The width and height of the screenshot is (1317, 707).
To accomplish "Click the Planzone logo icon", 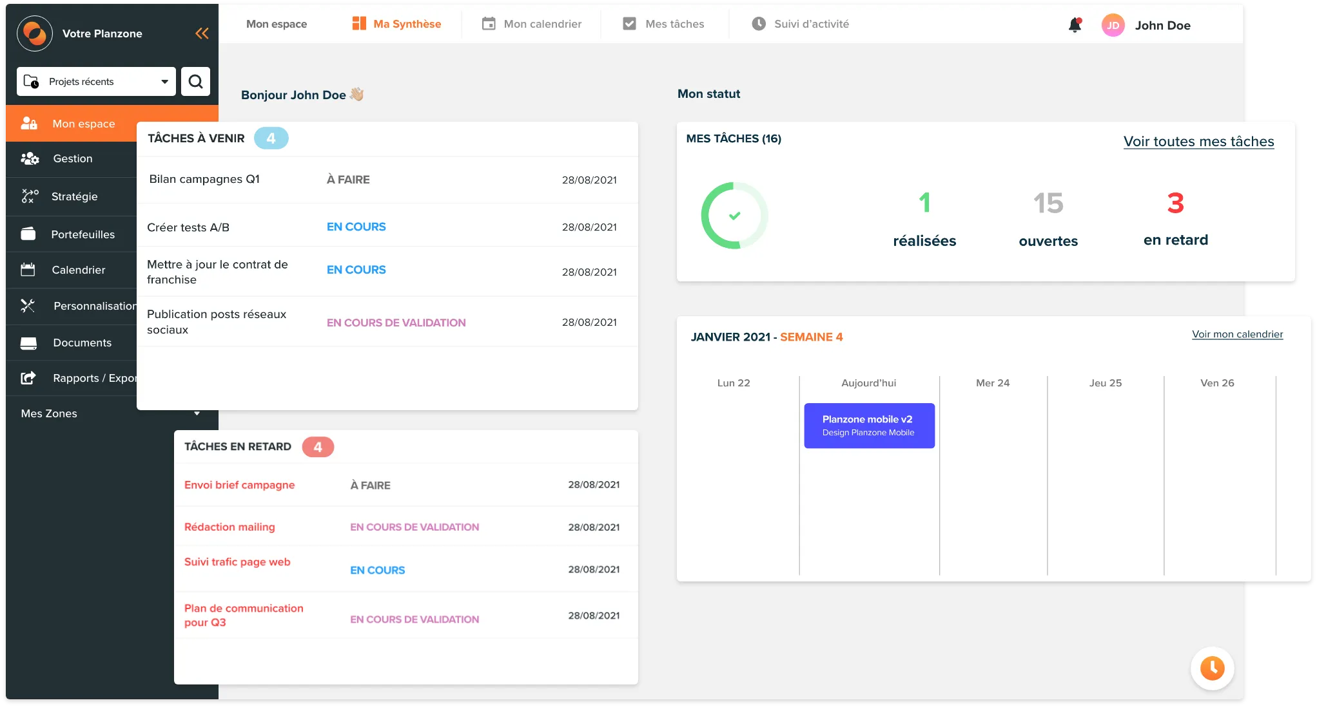I will pos(35,33).
